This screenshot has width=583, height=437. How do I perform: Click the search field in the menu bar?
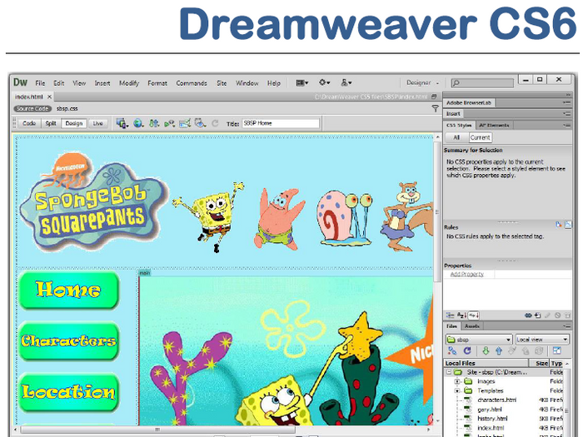click(482, 82)
